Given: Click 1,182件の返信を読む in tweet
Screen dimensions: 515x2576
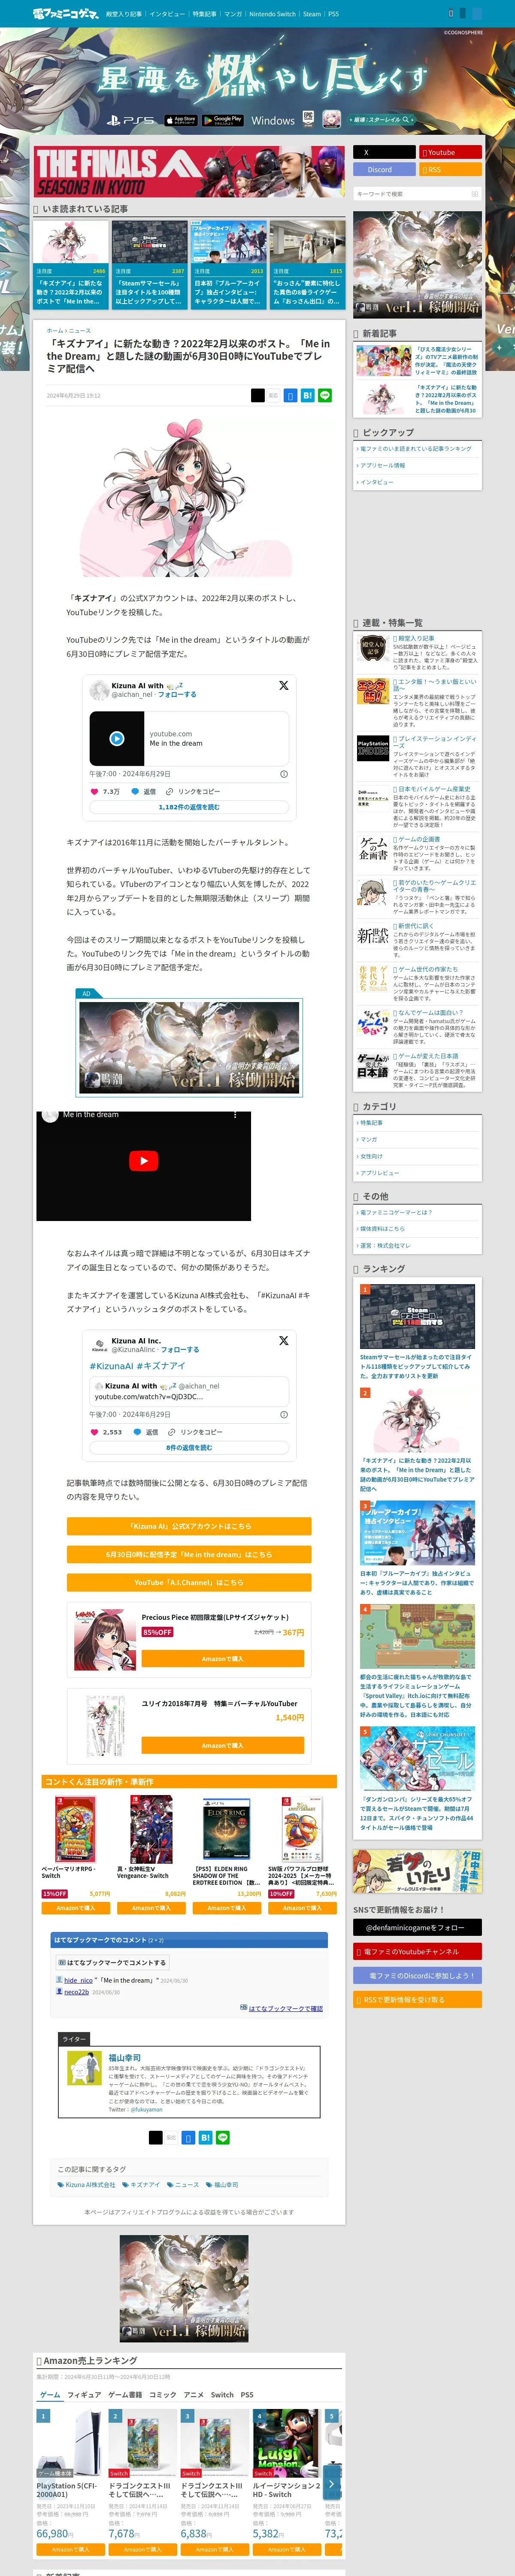Looking at the screenshot, I should pyautogui.click(x=189, y=807).
